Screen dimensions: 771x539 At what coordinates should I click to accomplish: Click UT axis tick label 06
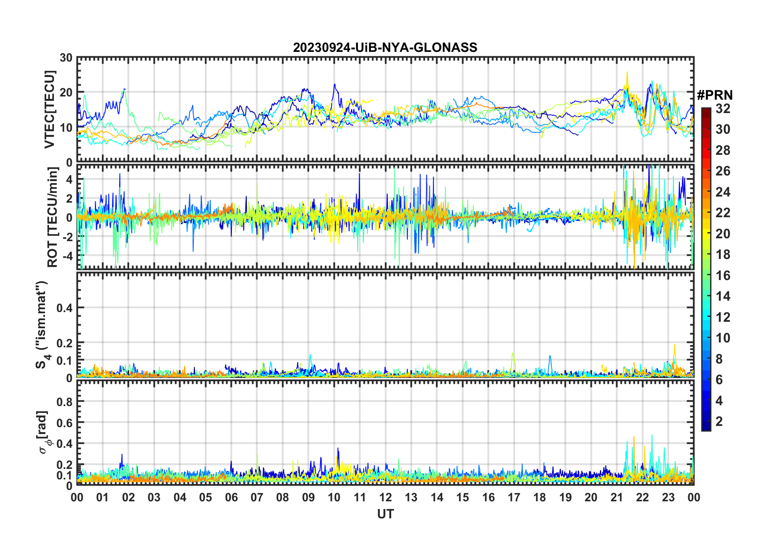pyautogui.click(x=231, y=497)
